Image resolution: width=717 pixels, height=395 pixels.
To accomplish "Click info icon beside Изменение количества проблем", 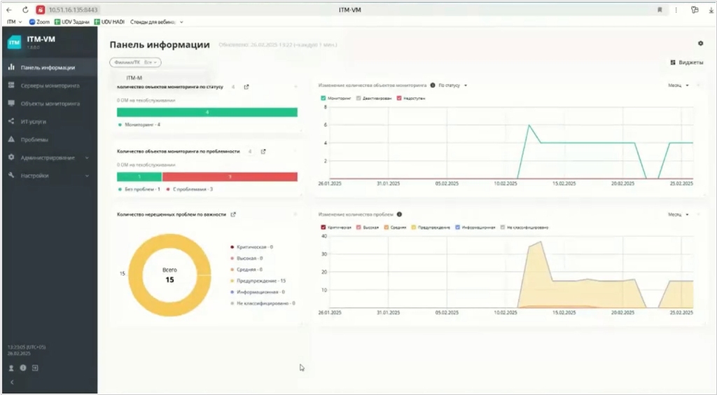I will [x=399, y=214].
